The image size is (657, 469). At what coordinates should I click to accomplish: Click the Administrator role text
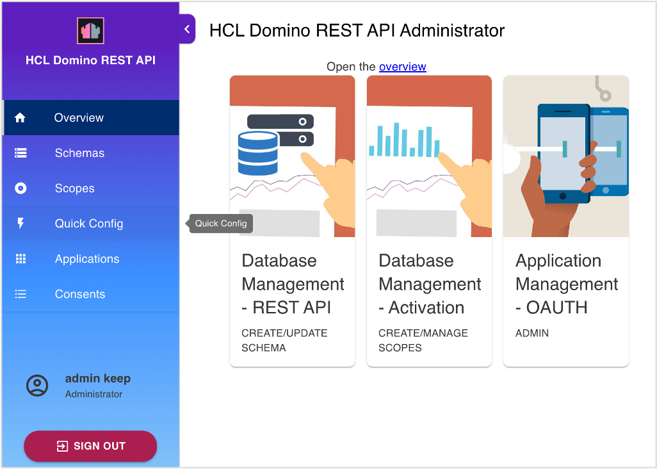point(94,395)
